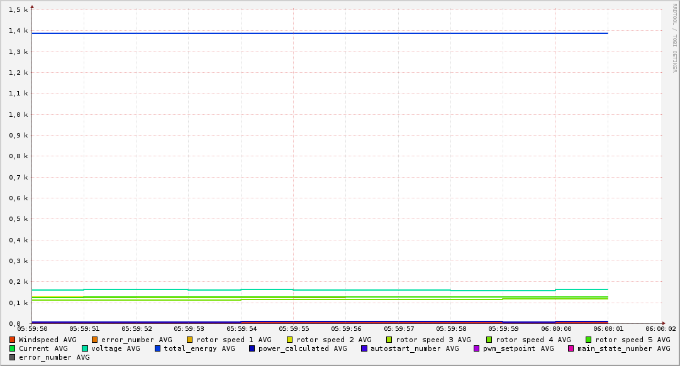
Task: Click the 06:00:00 time axis label
Action: coord(556,328)
